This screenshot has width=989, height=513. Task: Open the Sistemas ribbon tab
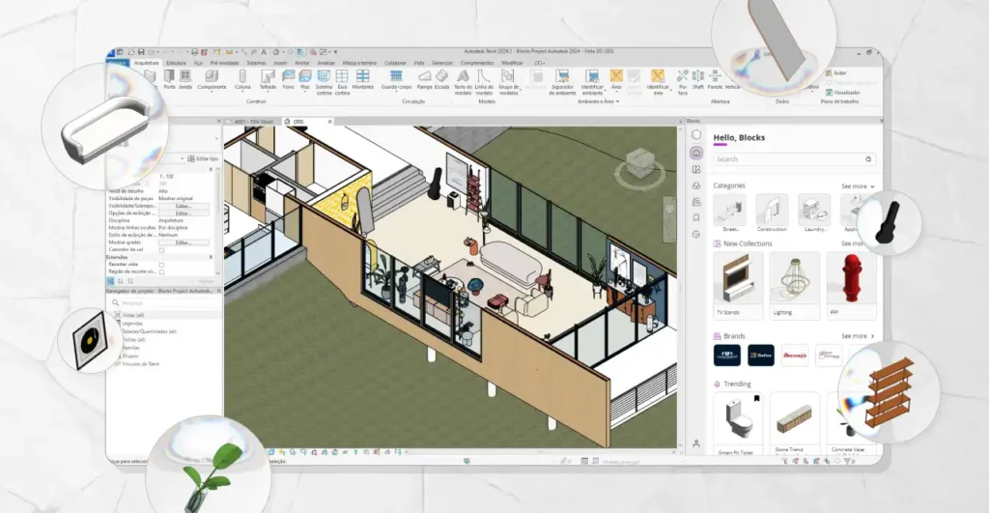(x=256, y=63)
